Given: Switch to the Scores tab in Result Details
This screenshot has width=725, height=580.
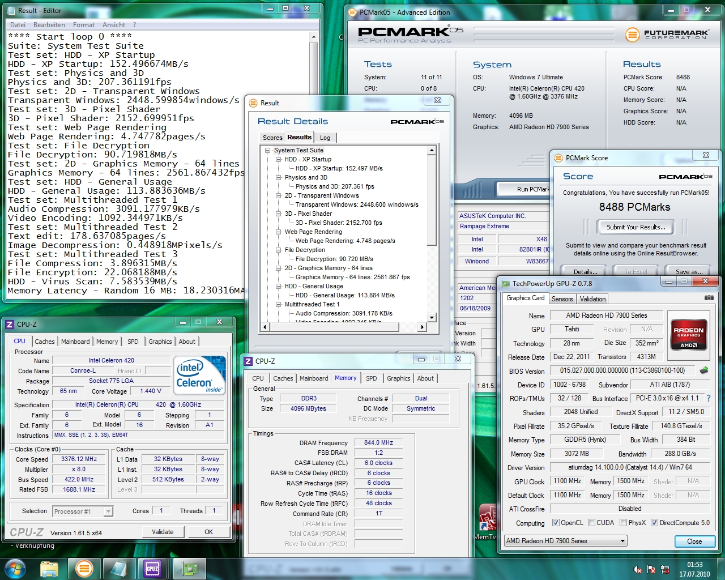Looking at the screenshot, I should point(272,138).
